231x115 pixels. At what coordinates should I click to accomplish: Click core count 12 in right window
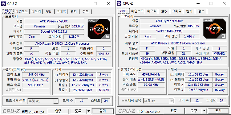(x=197, y=101)
